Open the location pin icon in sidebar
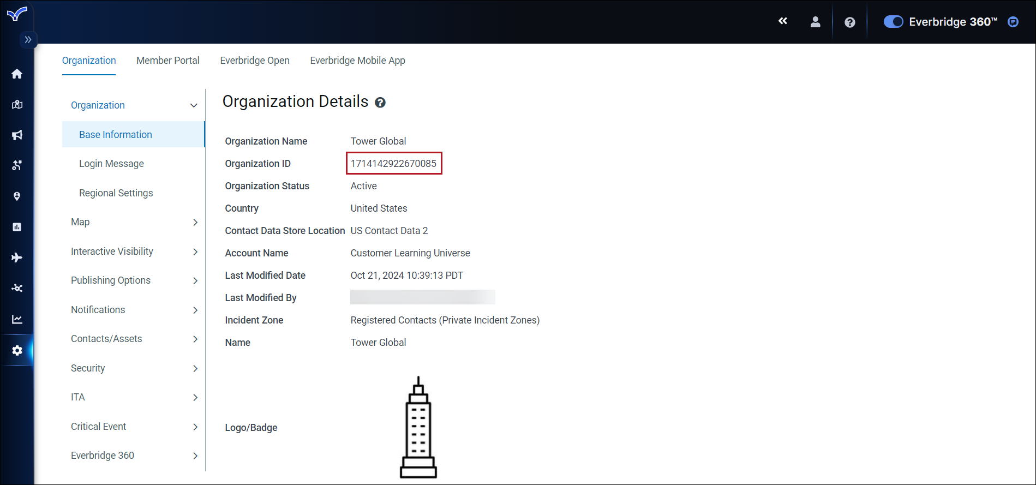This screenshot has height=485, width=1036. [x=17, y=196]
